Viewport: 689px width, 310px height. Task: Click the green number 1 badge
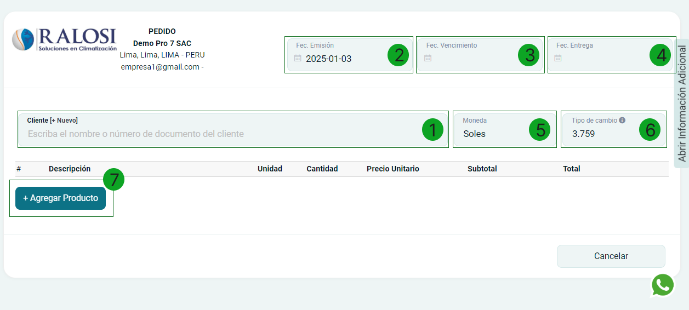pyautogui.click(x=432, y=130)
